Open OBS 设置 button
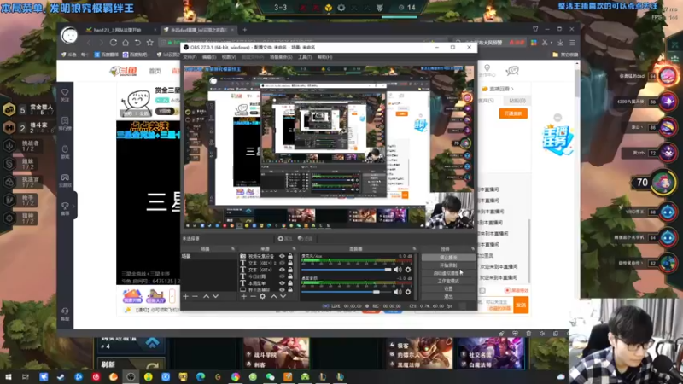 [448, 288]
